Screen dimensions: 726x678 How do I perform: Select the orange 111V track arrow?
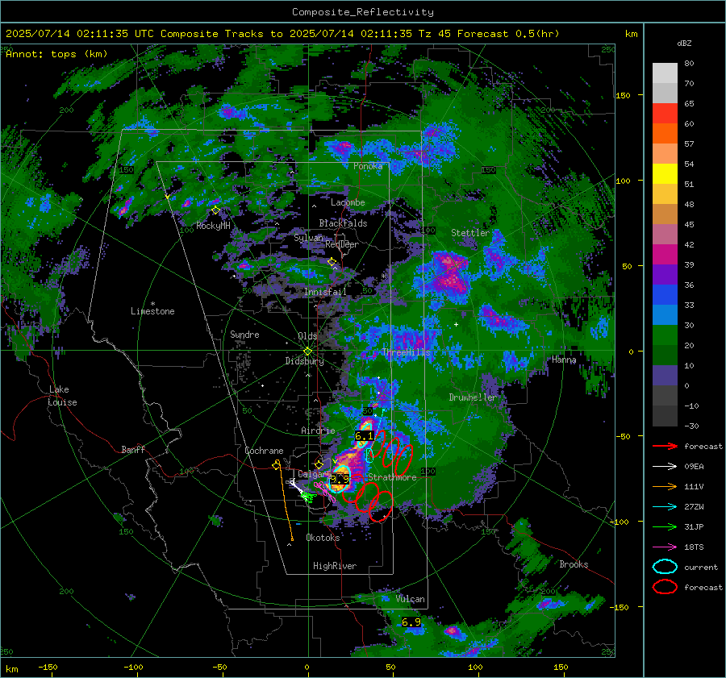coord(665,486)
